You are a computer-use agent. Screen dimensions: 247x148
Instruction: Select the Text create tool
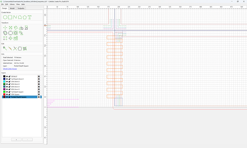[x=30, y=17]
